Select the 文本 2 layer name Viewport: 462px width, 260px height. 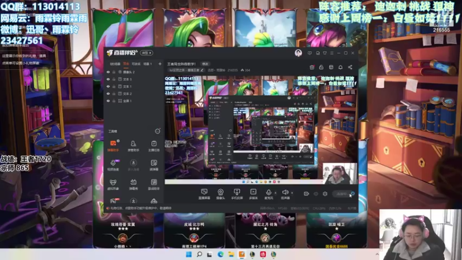point(127,94)
